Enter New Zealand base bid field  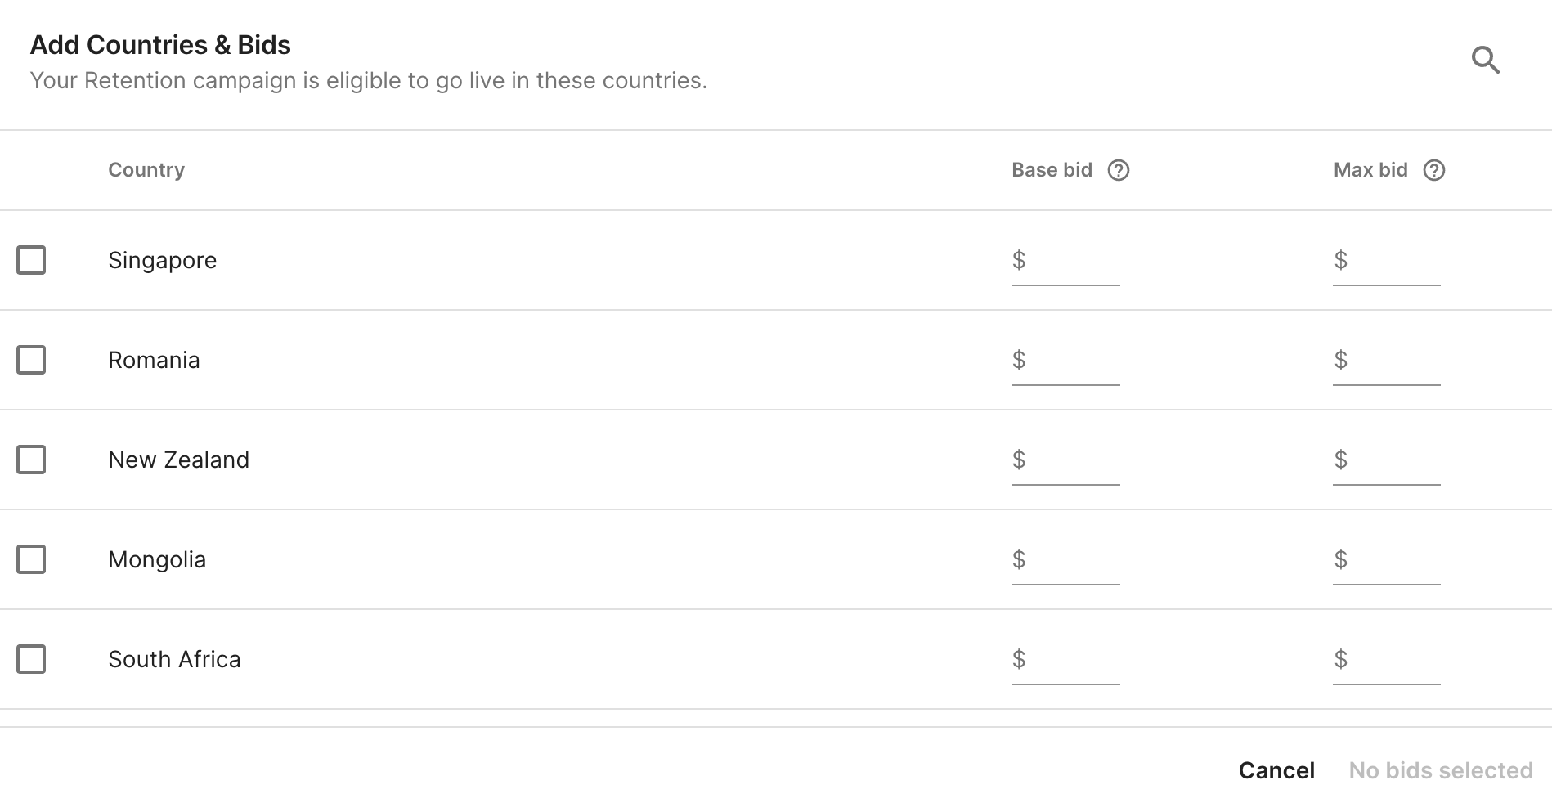click(1071, 460)
